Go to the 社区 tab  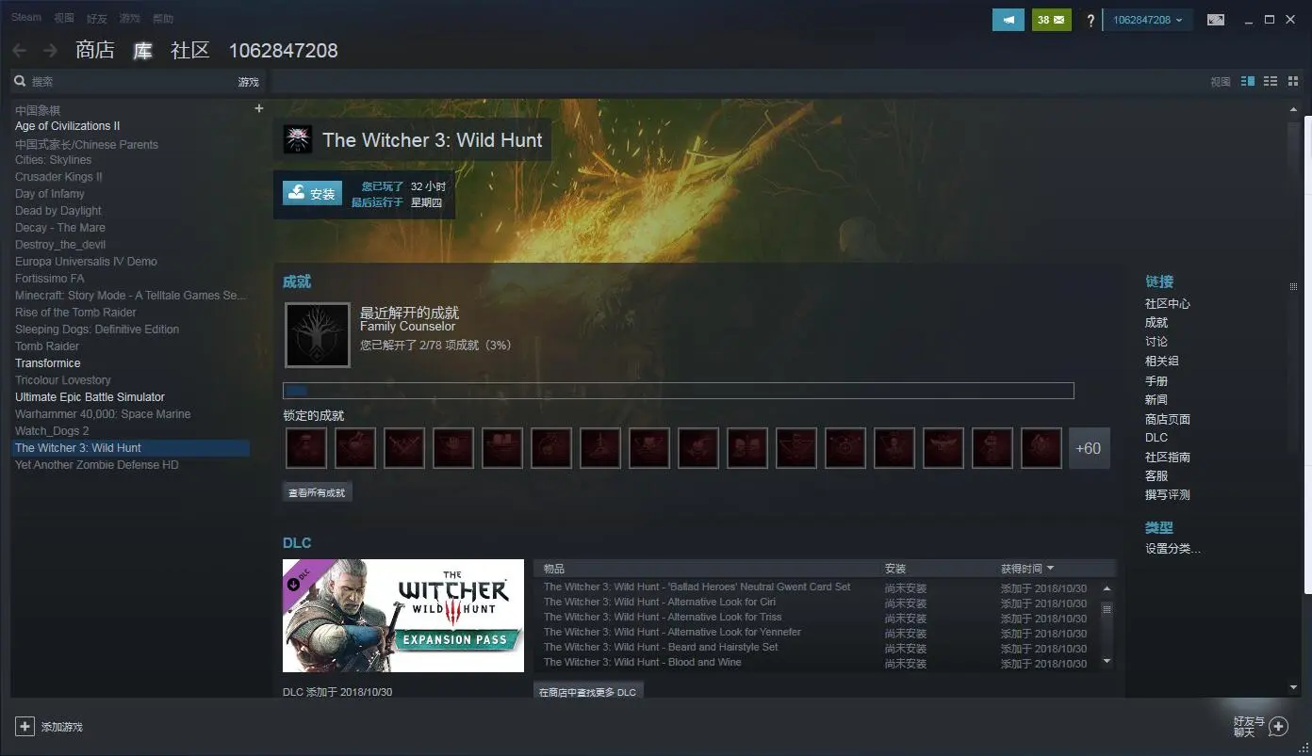(190, 51)
